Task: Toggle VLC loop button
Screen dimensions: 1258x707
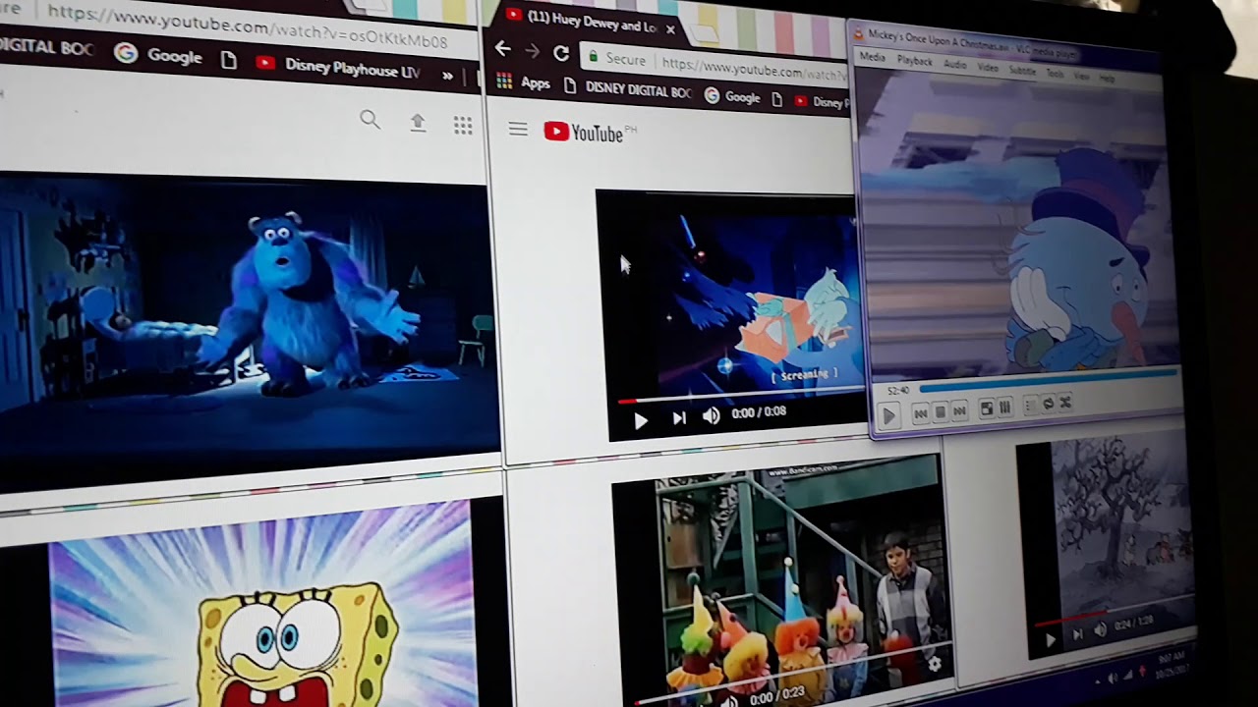Action: [x=1048, y=403]
